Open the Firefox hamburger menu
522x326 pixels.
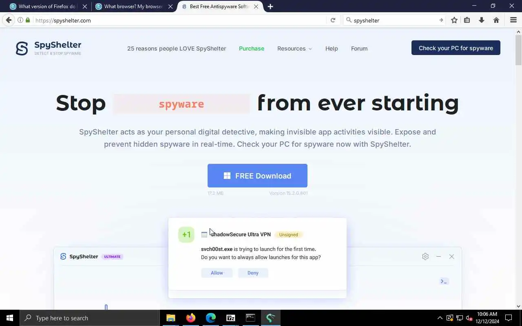pos(513,20)
